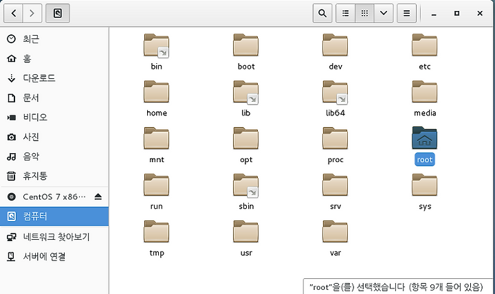Minimize the file manager window
This screenshot has width=495, height=294.
point(434,13)
